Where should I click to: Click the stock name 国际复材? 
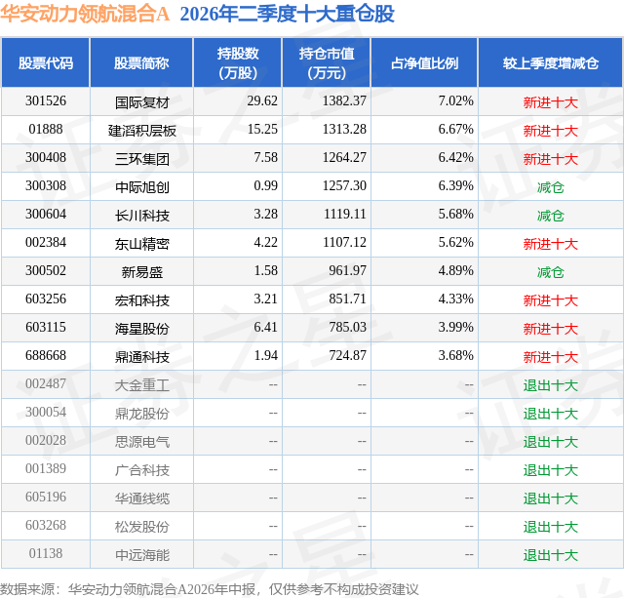pyautogui.click(x=142, y=102)
